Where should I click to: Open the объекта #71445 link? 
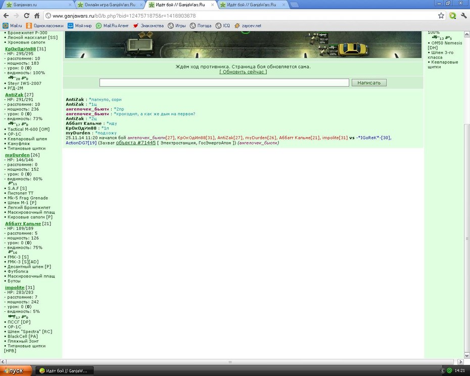click(136, 143)
